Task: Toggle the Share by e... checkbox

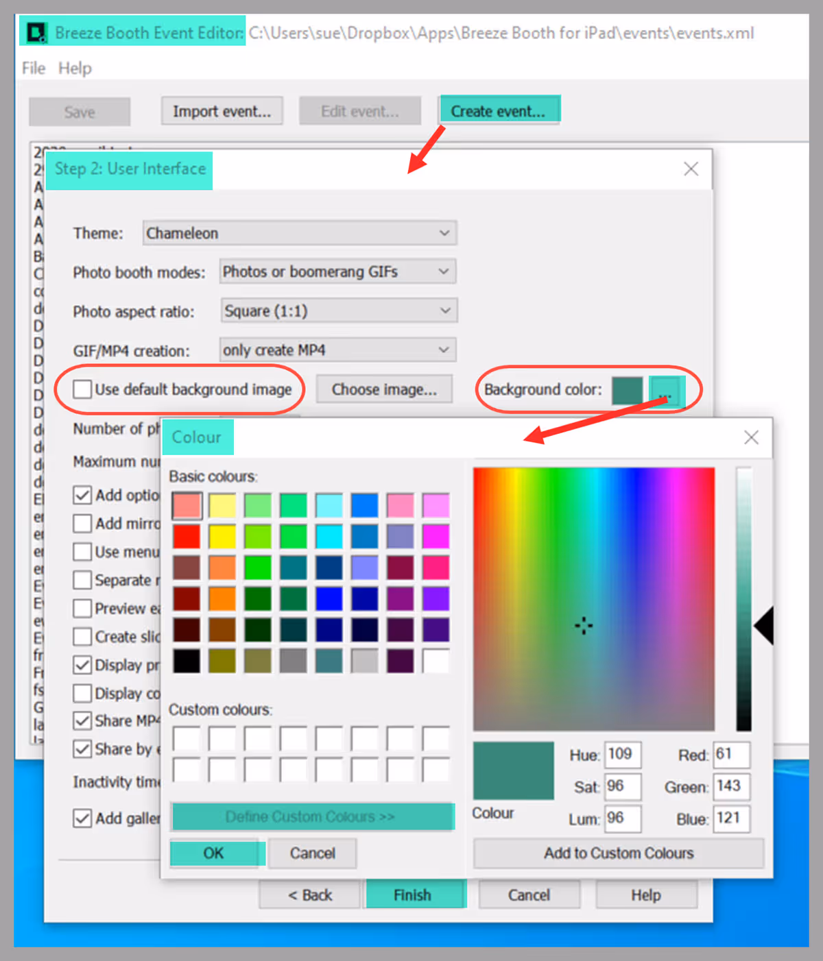Action: [82, 749]
